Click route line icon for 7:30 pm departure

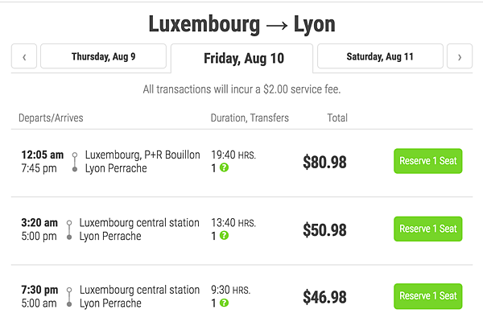tap(69, 297)
